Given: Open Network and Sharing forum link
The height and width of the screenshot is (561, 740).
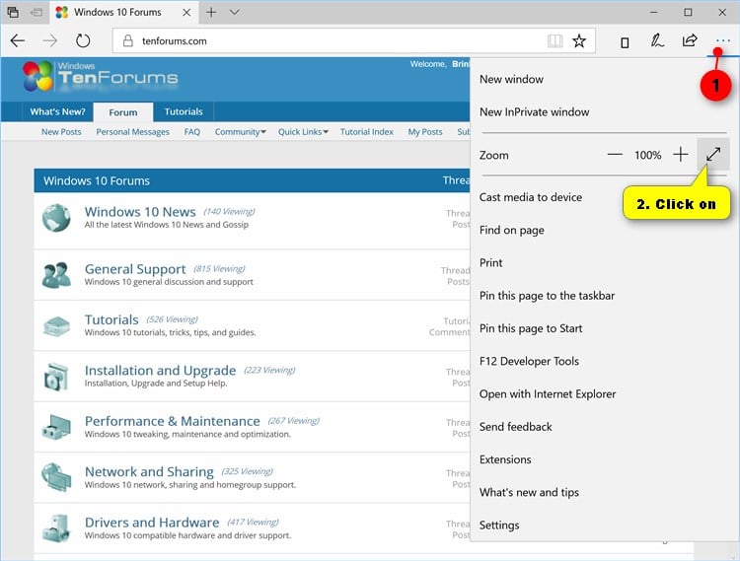Looking at the screenshot, I should 149,472.
